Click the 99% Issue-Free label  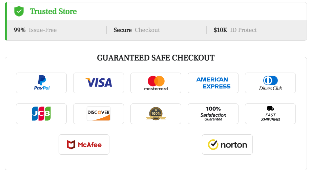(35, 30)
